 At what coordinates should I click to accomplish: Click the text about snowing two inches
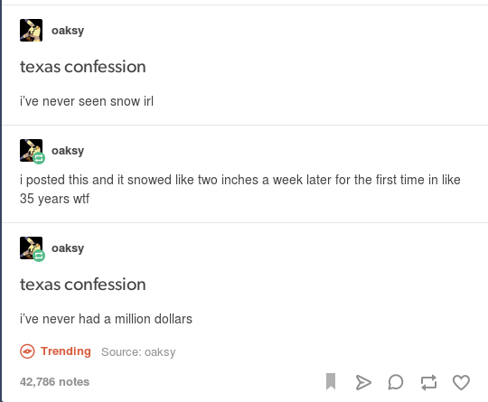[240, 189]
